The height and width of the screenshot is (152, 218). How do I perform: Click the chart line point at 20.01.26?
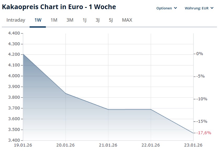(66, 93)
